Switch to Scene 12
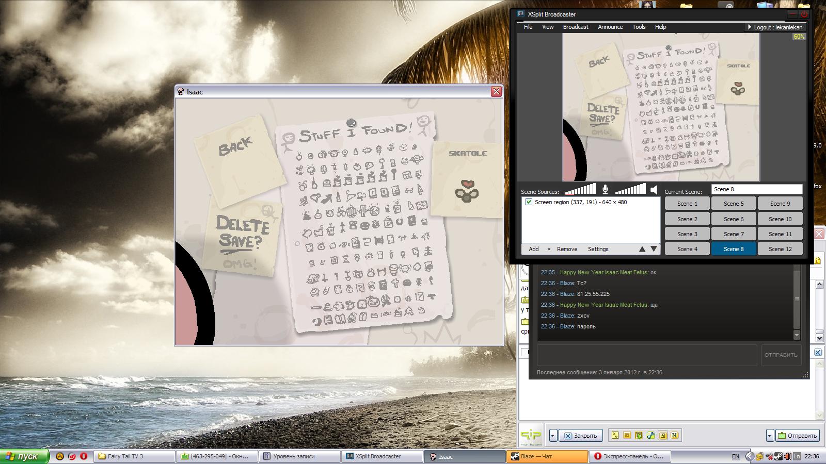The image size is (826, 464). tap(780, 249)
